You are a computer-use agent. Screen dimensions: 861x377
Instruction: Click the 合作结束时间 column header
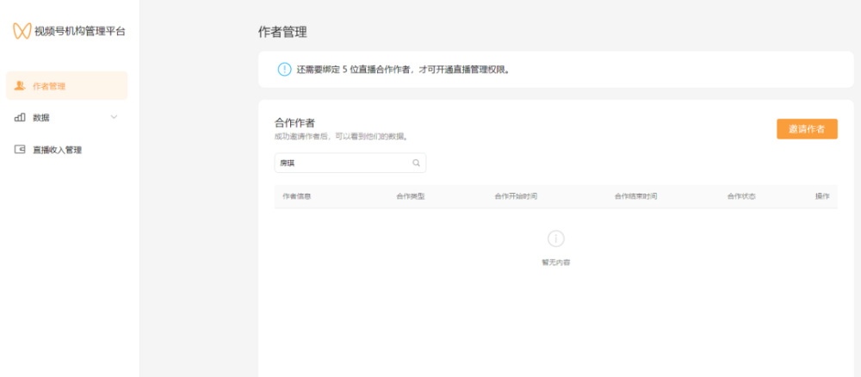(635, 196)
